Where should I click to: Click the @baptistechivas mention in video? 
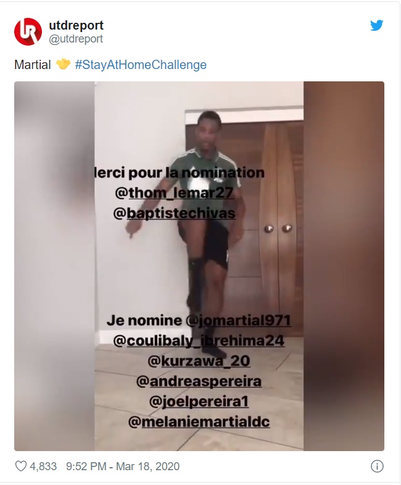coord(174,213)
